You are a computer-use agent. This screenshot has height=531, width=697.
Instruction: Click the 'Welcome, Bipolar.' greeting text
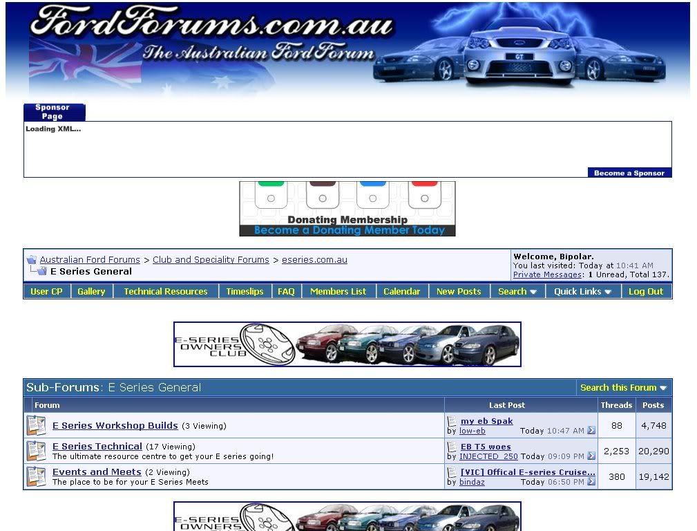pos(553,257)
